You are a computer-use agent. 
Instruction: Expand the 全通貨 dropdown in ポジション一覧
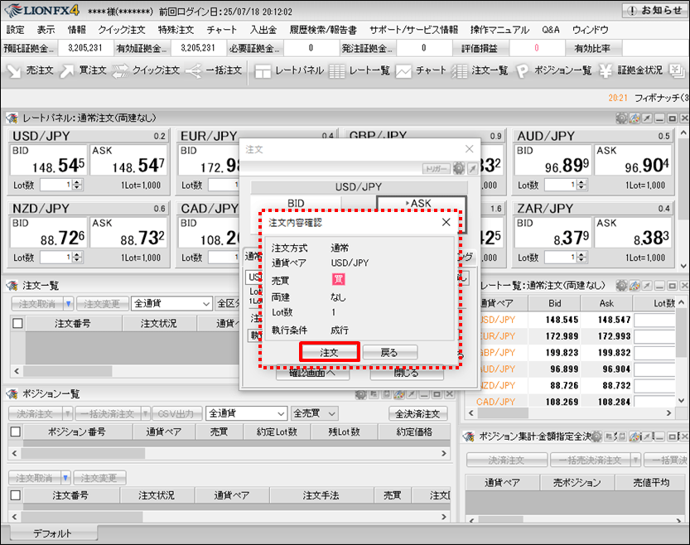246,412
